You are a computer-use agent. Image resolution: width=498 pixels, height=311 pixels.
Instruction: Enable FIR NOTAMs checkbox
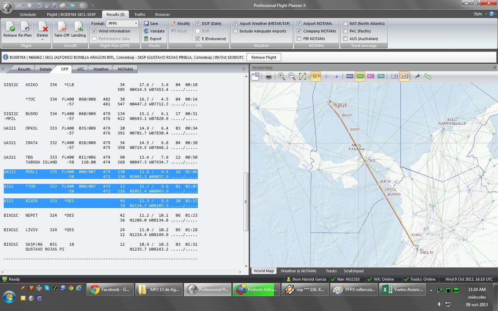tap(299, 39)
